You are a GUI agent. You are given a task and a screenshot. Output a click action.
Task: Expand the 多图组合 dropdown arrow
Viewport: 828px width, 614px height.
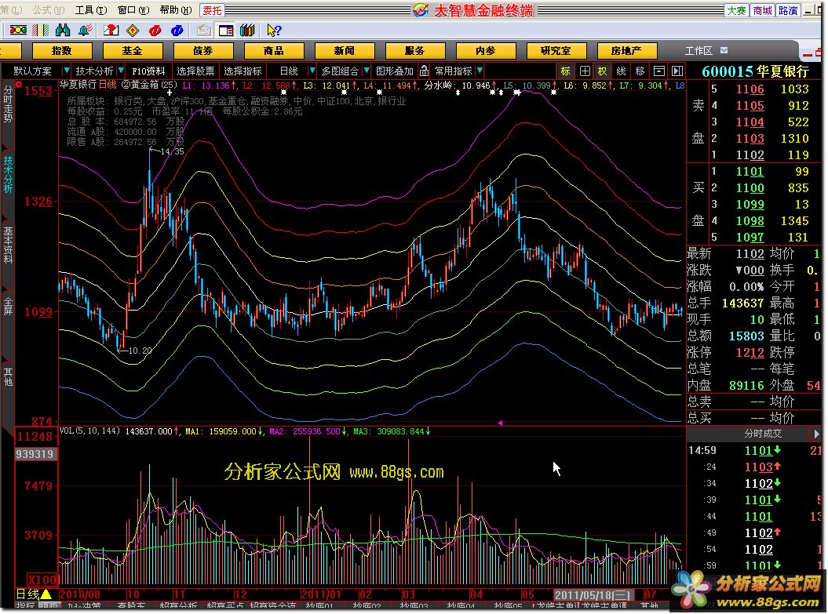click(x=366, y=70)
